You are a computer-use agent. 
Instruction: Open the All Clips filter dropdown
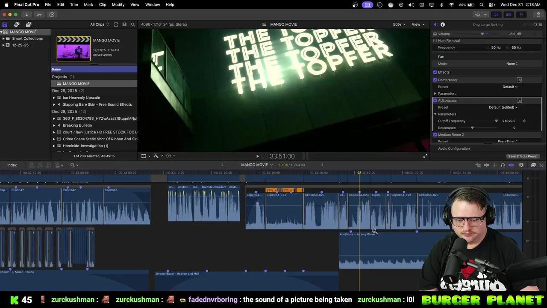tap(99, 24)
